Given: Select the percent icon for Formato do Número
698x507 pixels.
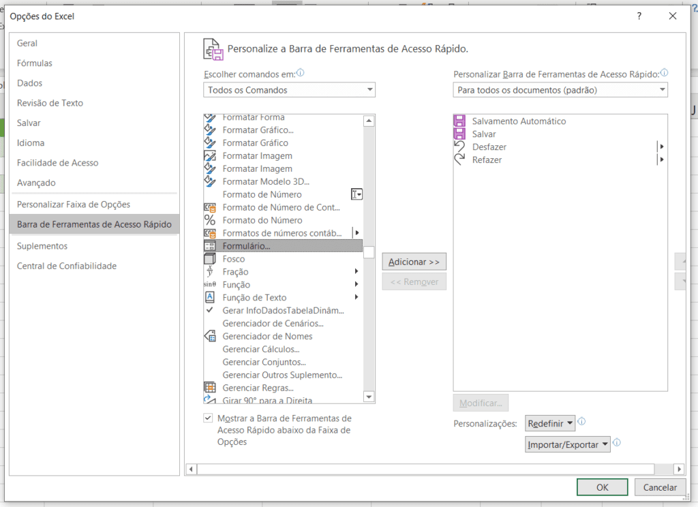Looking at the screenshot, I should (210, 220).
